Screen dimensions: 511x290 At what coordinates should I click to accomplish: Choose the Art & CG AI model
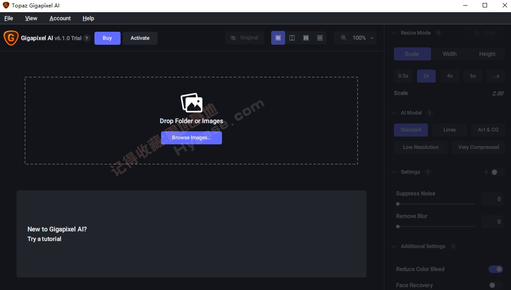tap(488, 130)
